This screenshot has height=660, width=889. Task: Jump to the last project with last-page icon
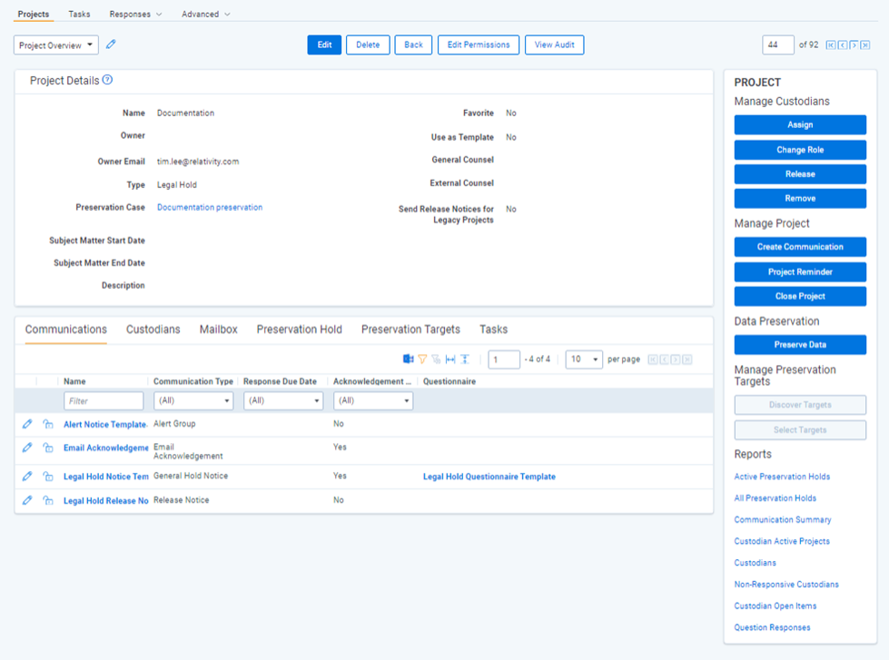[x=864, y=44]
